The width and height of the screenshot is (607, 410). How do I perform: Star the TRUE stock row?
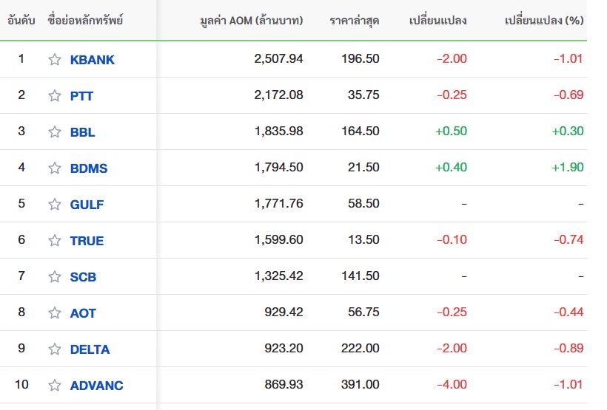click(55, 241)
